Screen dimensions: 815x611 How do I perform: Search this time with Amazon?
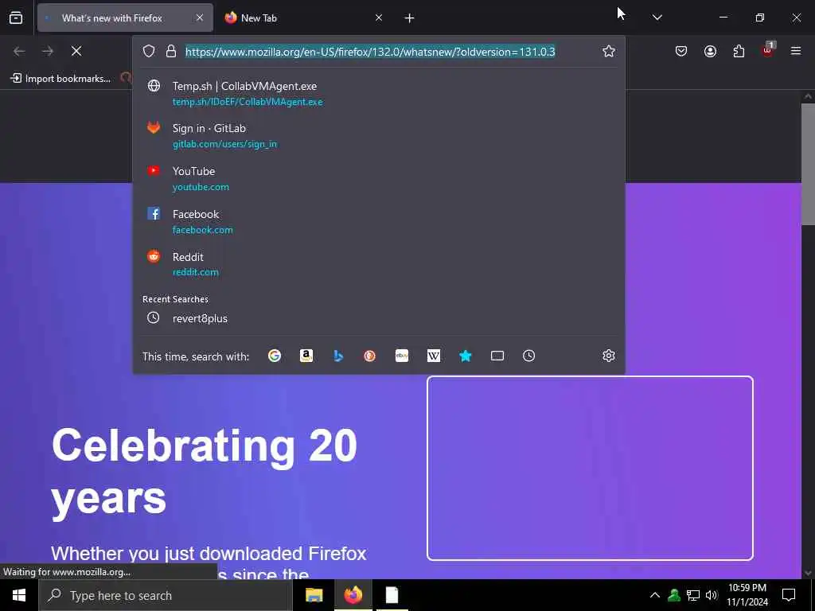pyautogui.click(x=306, y=356)
